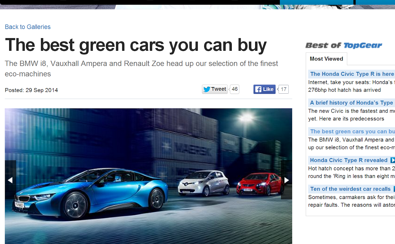The image size is (395, 244).
Task: Open the best green cars sidebar link
Action: point(353,132)
